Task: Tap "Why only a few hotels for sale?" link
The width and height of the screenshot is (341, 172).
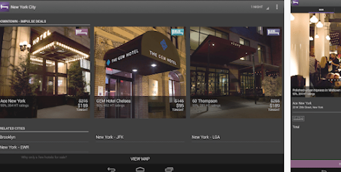Action: pos(44,157)
